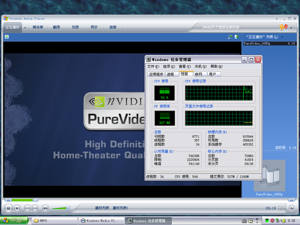This screenshot has width=300, height=225.
Task: Adjust the volume slider in Media Player
Action: click(x=67, y=208)
